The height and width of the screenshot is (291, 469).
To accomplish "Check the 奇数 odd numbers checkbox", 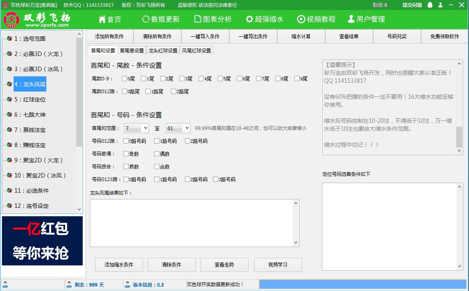I will point(125,153).
